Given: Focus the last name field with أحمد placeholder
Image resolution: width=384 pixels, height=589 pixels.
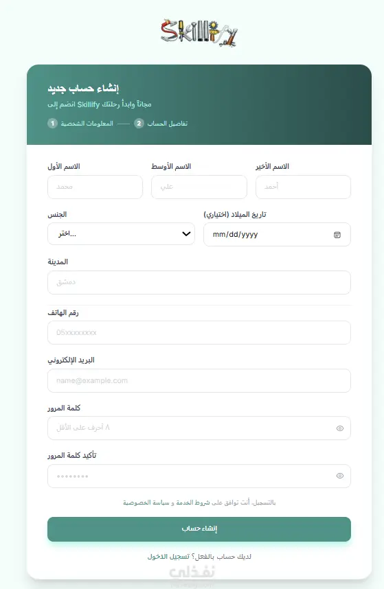Looking at the screenshot, I should point(303,187).
